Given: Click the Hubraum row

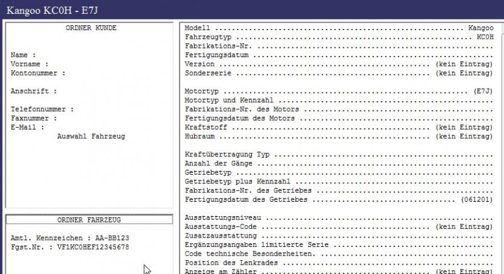Looking at the screenshot, I should (x=339, y=136).
